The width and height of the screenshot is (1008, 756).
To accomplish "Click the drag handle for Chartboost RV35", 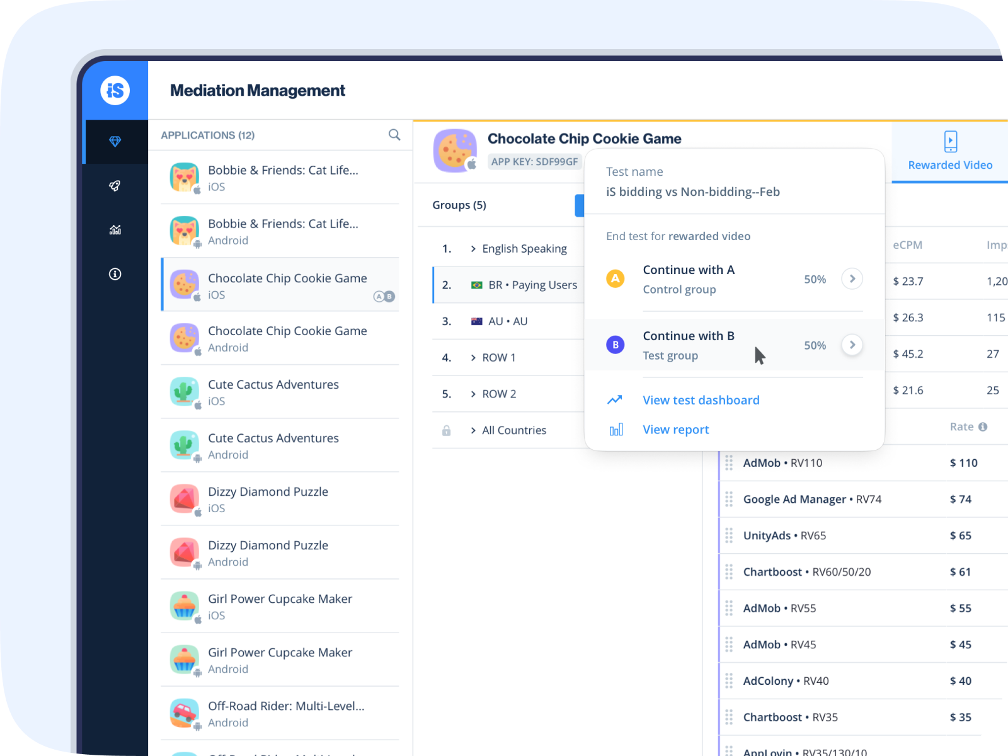I will coord(729,718).
